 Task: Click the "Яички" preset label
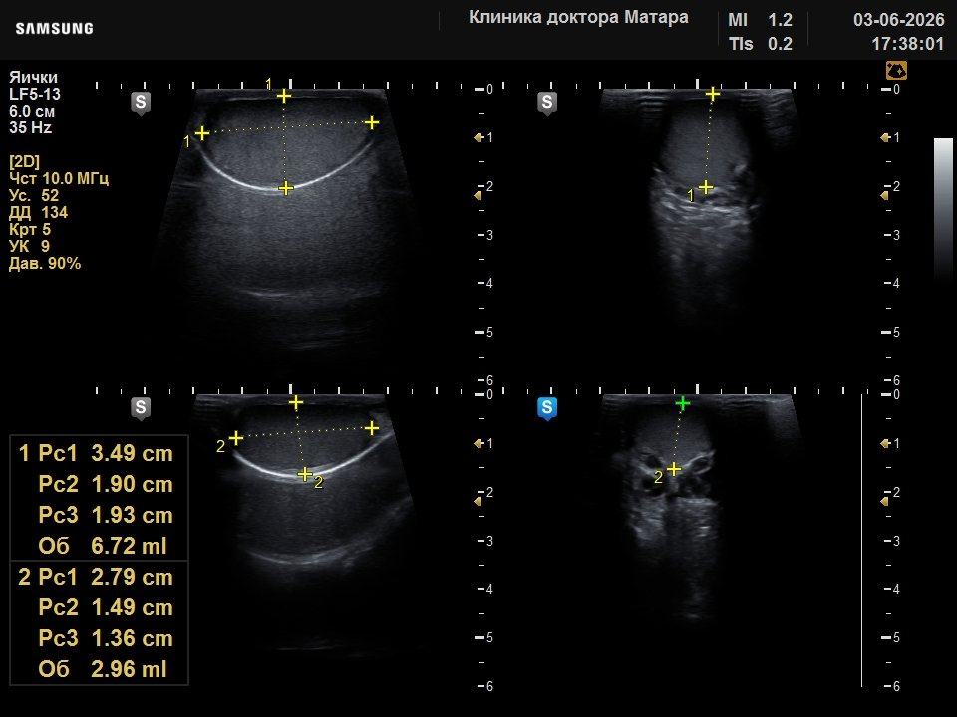pyautogui.click(x=33, y=77)
